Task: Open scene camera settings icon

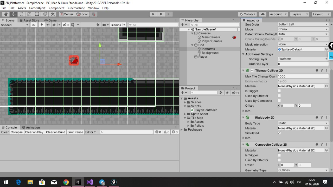Action: click(104, 25)
